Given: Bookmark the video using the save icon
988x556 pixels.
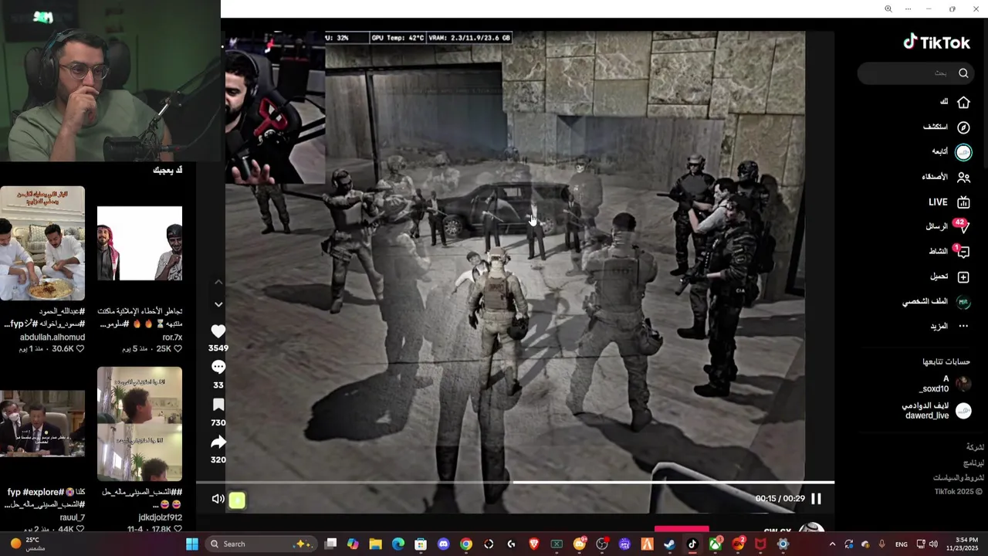Looking at the screenshot, I should click(218, 405).
